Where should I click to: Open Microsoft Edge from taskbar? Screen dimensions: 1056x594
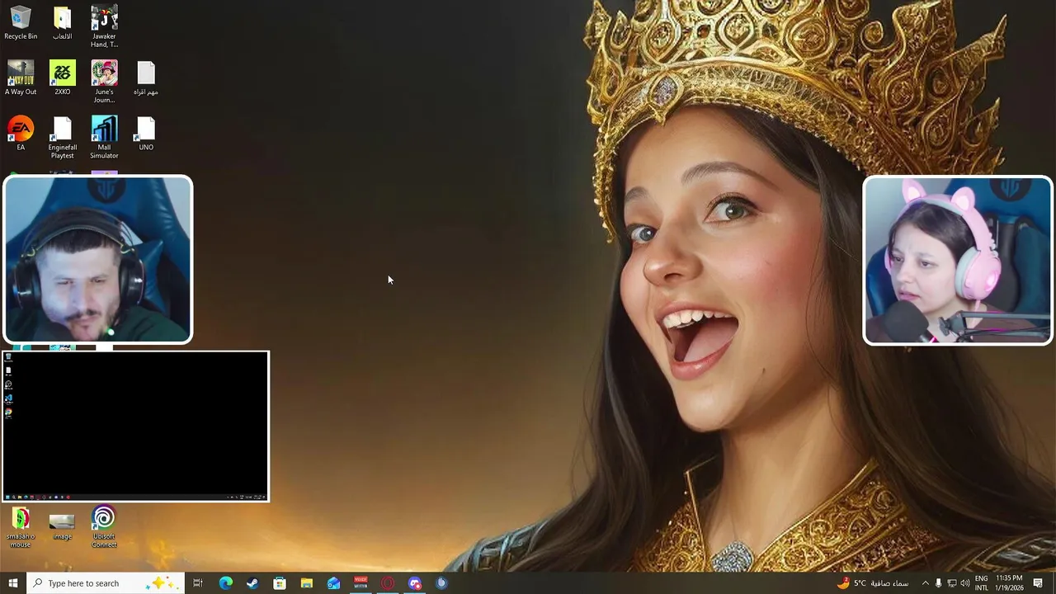pos(225,583)
